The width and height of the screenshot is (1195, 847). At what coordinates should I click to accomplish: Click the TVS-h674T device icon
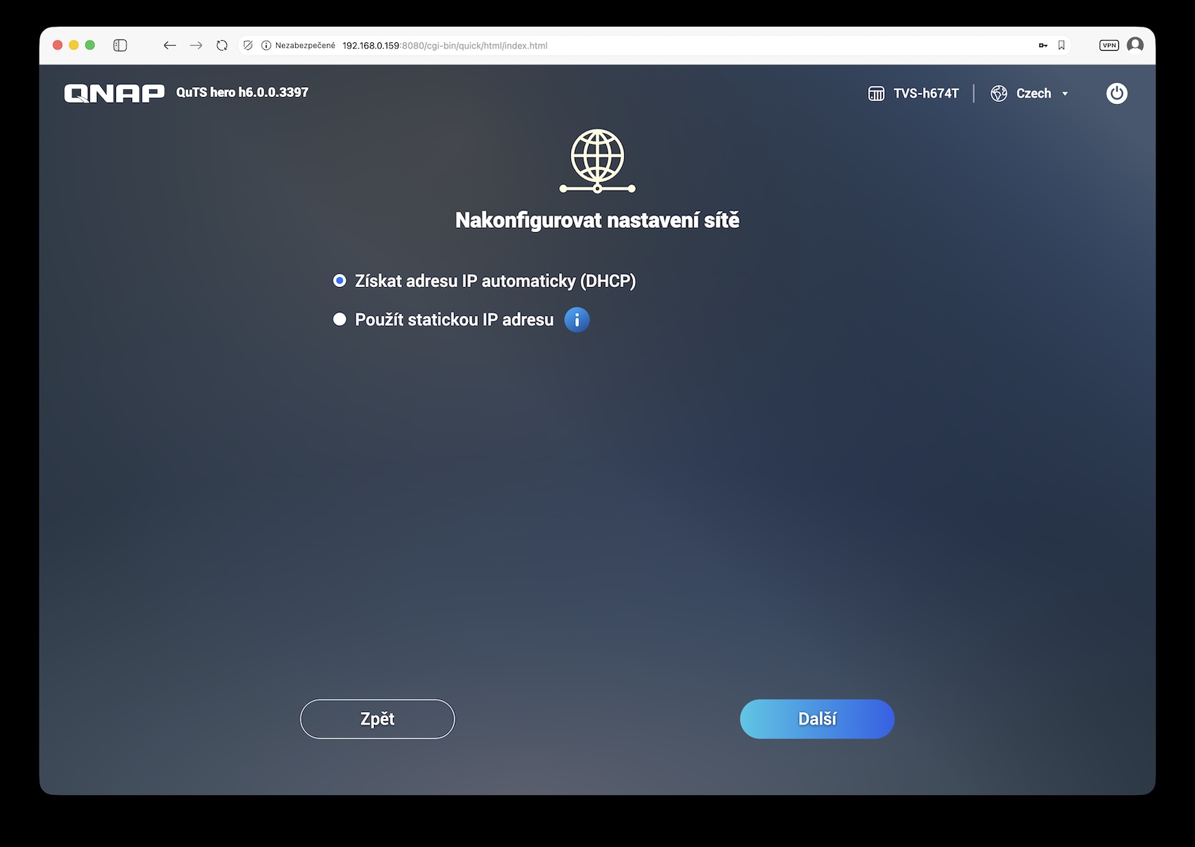coord(876,94)
